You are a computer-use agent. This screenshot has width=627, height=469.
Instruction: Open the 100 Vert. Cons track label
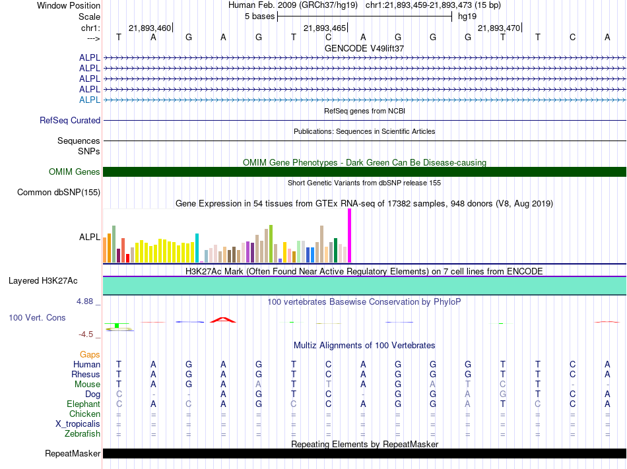coord(37,318)
